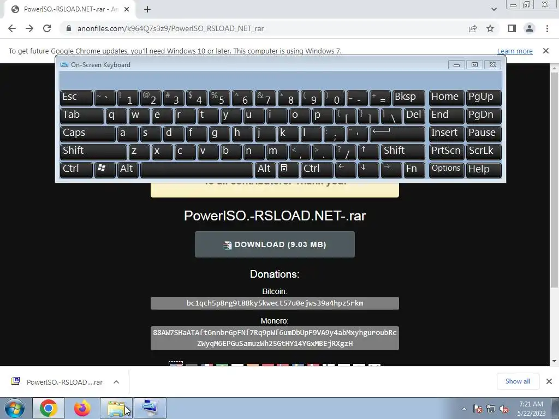Screen dimensions: 559x419
Task: Click the PrtScn key on keyboard
Action: point(447,152)
